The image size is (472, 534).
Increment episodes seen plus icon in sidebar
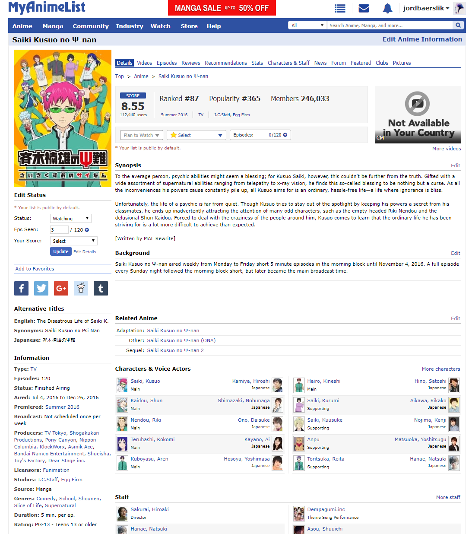pyautogui.click(x=87, y=230)
